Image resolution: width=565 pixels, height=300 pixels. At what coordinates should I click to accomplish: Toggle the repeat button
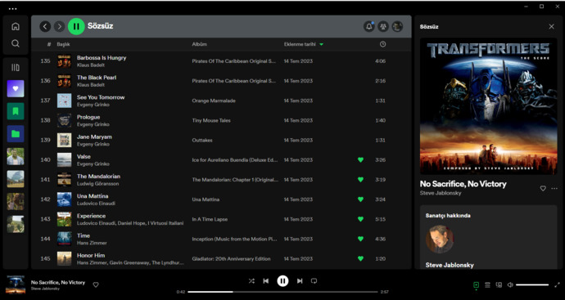[x=314, y=281]
